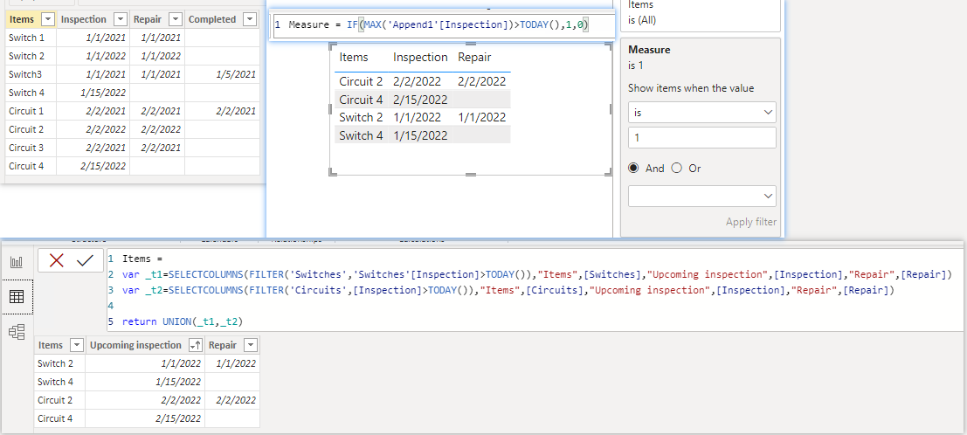Select Switch 2 row in the table visual

[x=423, y=117]
